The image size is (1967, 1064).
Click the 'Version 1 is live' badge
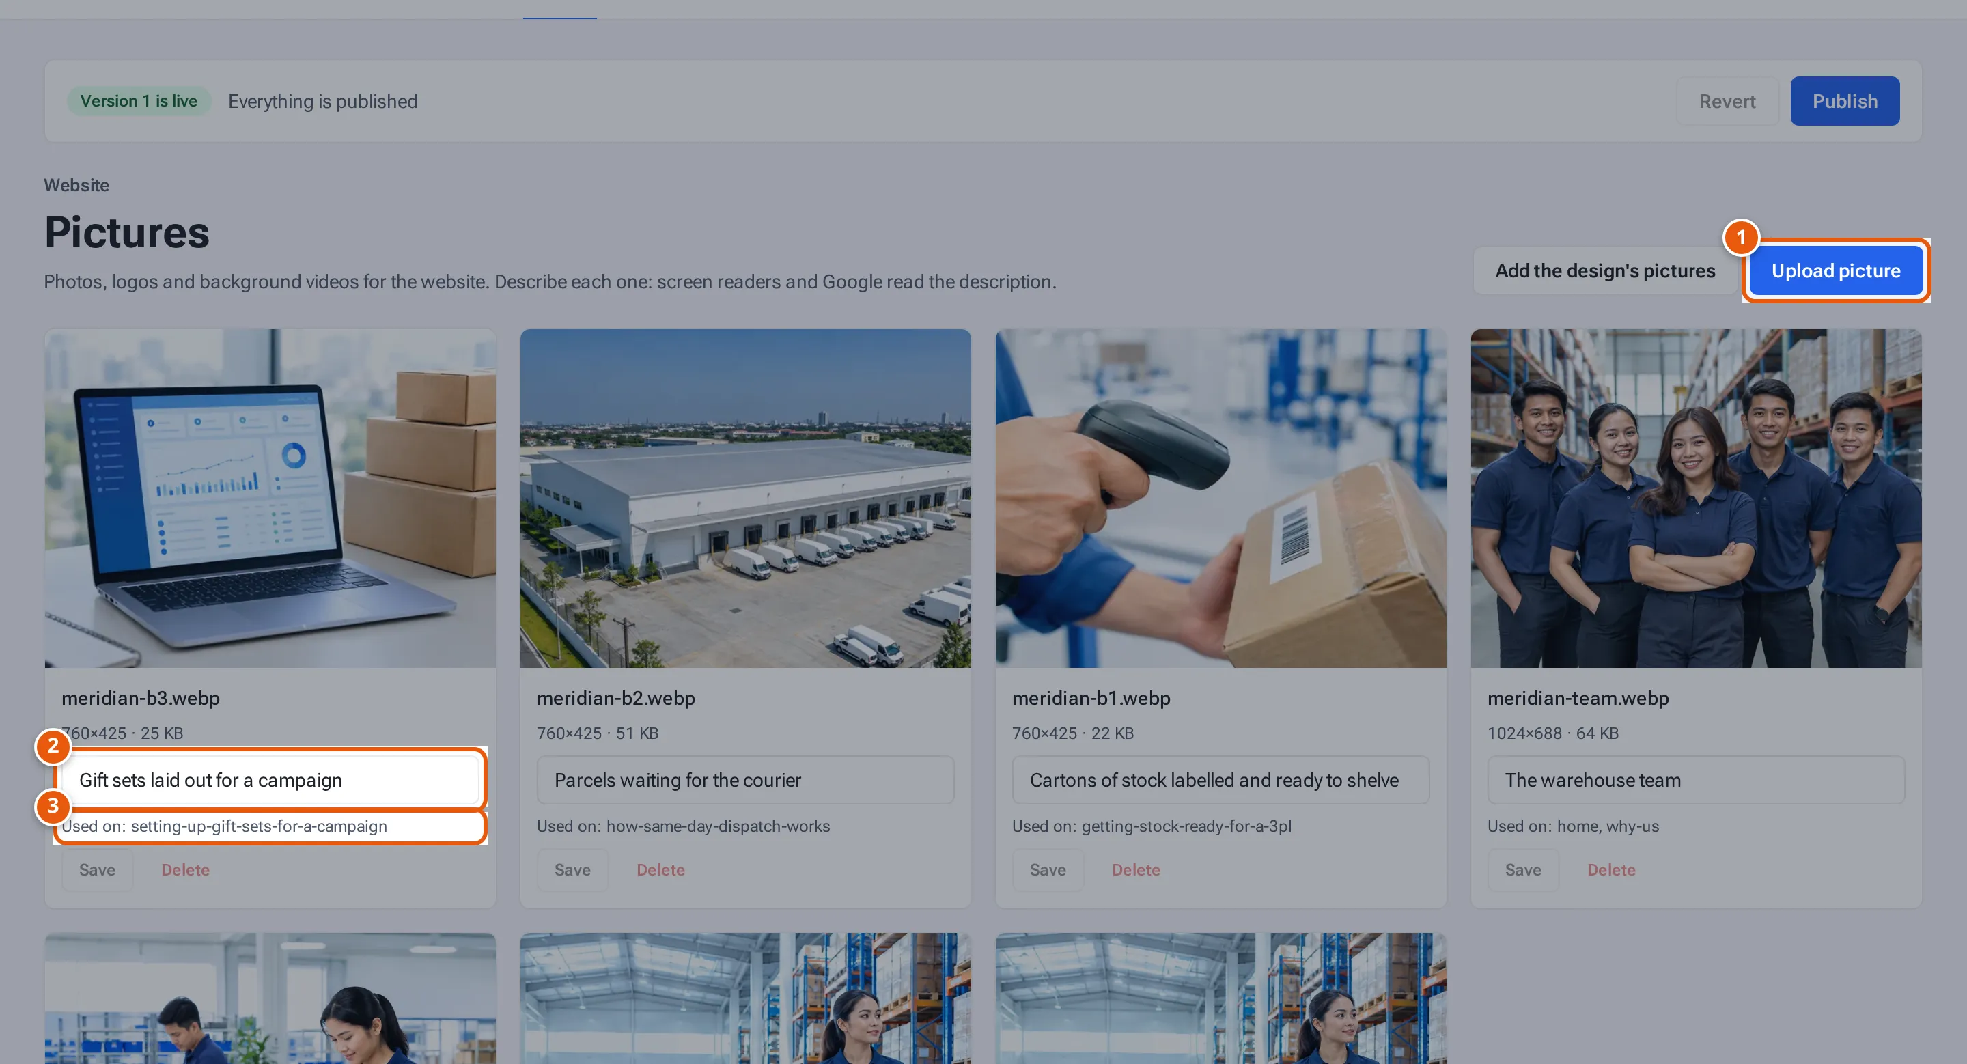click(x=138, y=101)
